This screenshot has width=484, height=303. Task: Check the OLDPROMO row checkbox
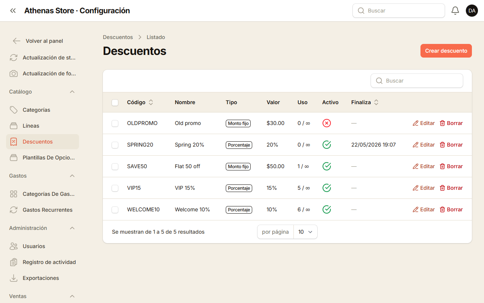115,123
